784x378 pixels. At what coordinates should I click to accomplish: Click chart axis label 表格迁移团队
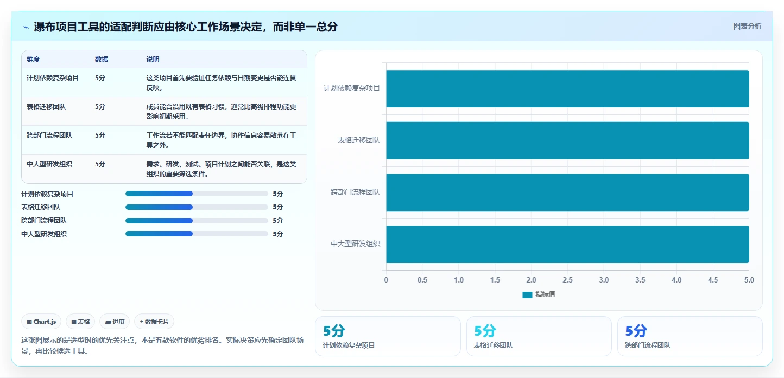pos(359,140)
